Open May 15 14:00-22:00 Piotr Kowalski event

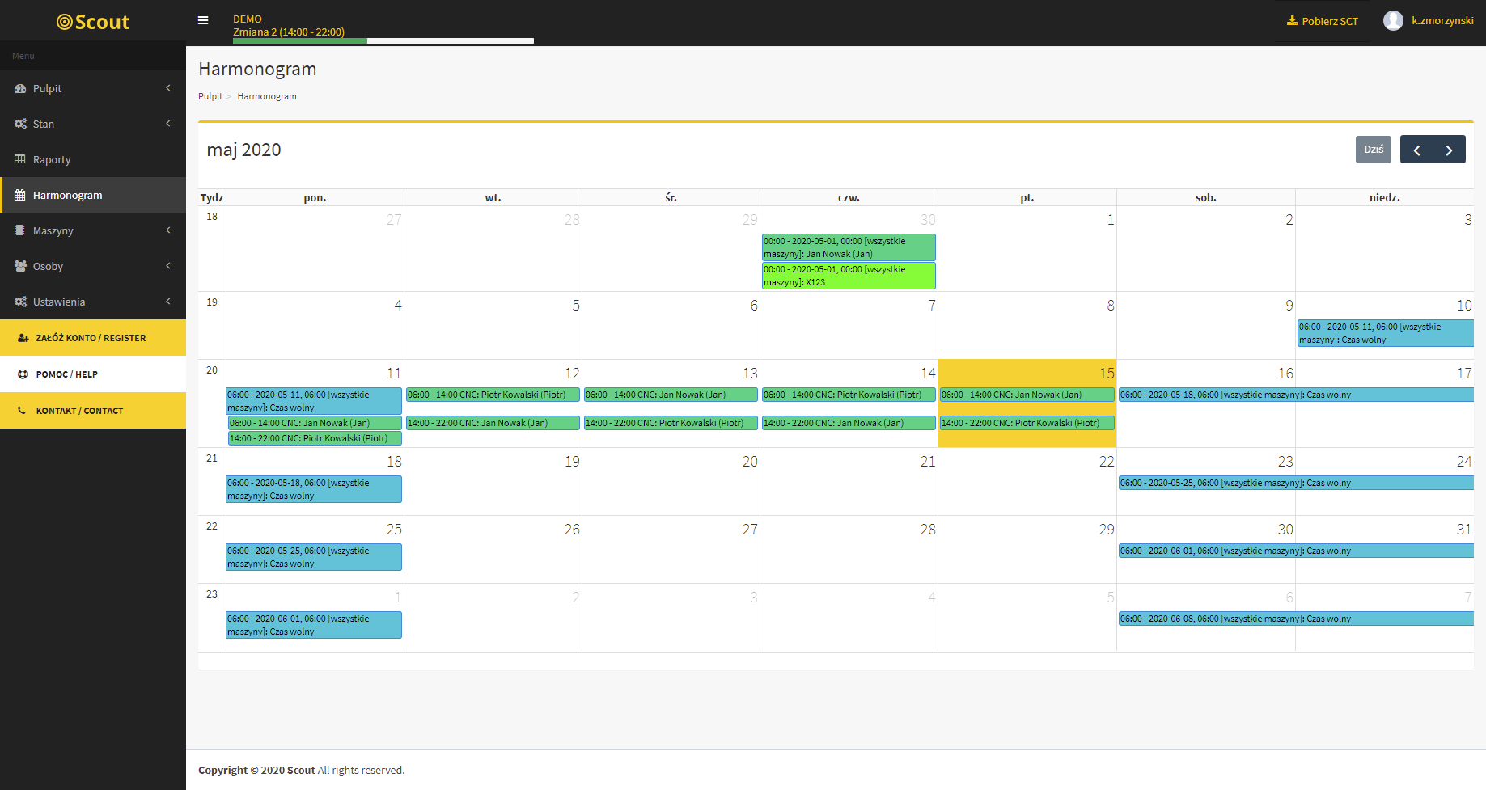click(1027, 423)
